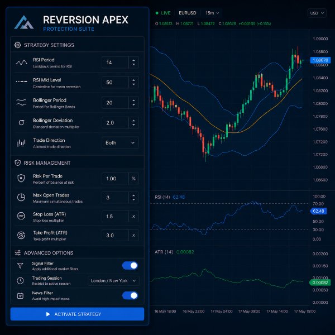Screen dimensions: 335x335
Task: Click the x multiplier unit beside Take Profit
Action: point(134,235)
